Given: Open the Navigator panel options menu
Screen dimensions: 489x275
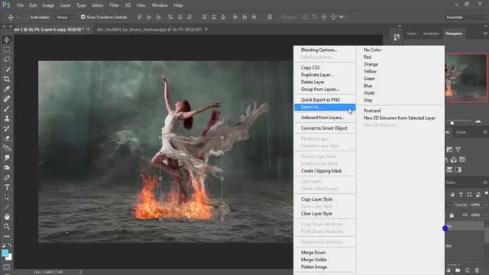Looking at the screenshot, I should pos(485,34).
